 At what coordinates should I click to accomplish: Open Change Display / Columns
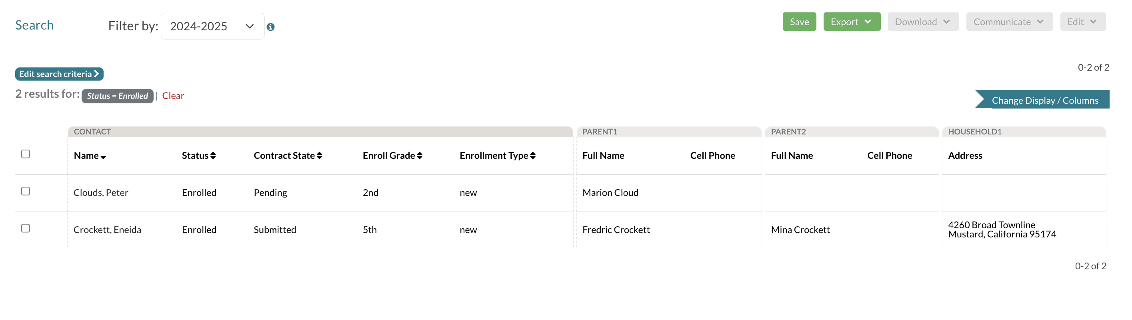pyautogui.click(x=1044, y=101)
